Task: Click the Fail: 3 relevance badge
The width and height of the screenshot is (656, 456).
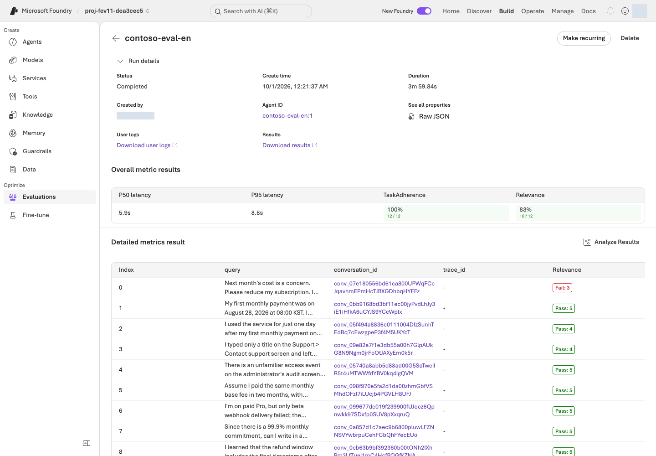Action: [x=562, y=288]
